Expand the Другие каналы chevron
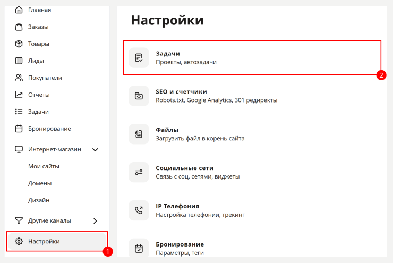The width and height of the screenshot is (393, 263). pos(95,221)
